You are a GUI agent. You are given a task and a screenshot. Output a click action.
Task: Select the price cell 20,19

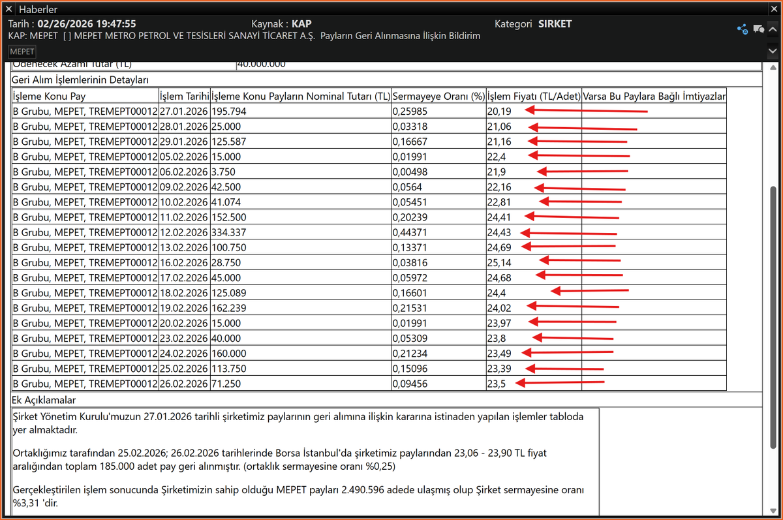point(534,112)
